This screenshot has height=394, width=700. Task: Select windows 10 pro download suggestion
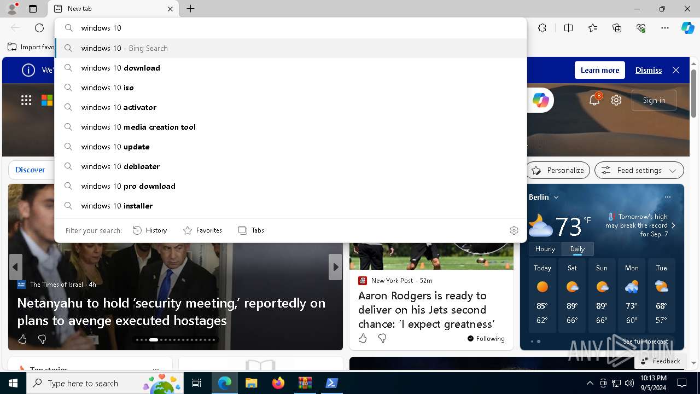[x=291, y=186]
